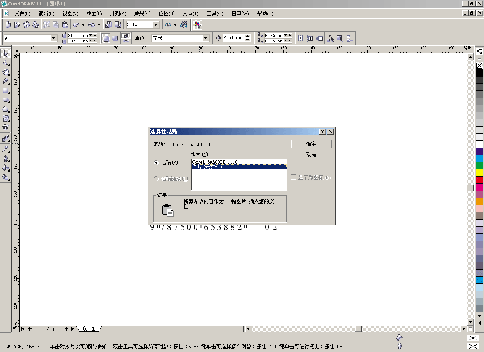Select the Hand pan tool
Image resolution: width=484 pixels, height=352 pixels.
click(5, 72)
